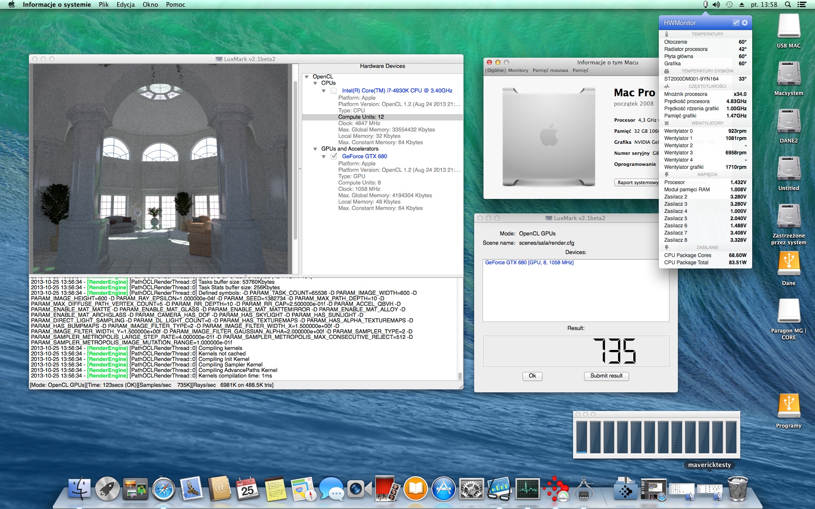Open Messages from the Dock
The image size is (815, 509).
click(x=331, y=489)
